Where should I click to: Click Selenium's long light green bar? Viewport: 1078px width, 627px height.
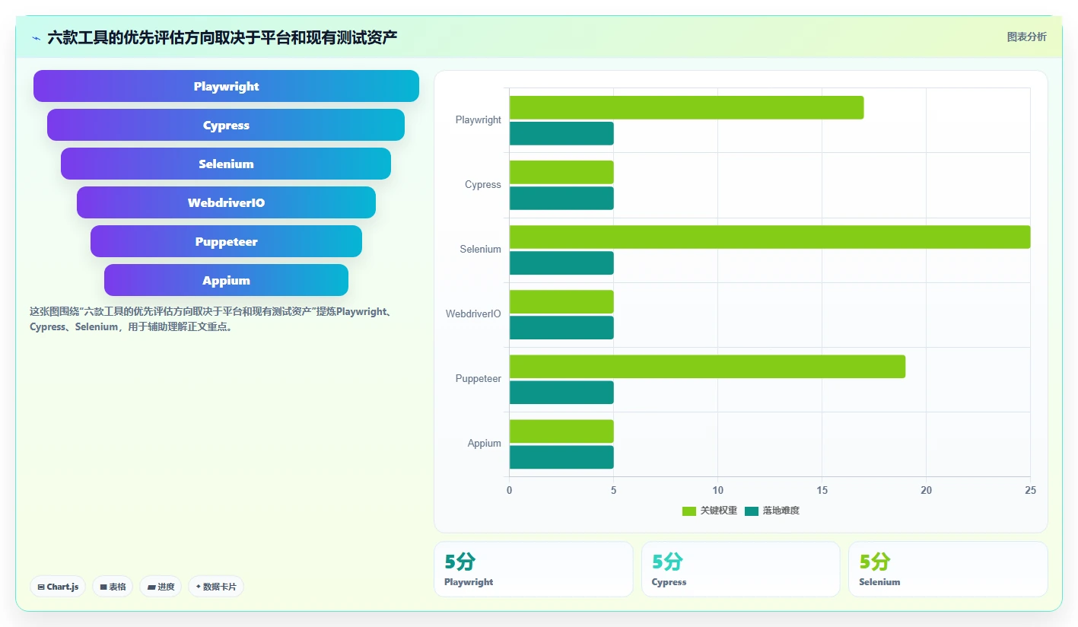click(770, 237)
